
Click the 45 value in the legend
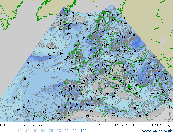point(35,131)
